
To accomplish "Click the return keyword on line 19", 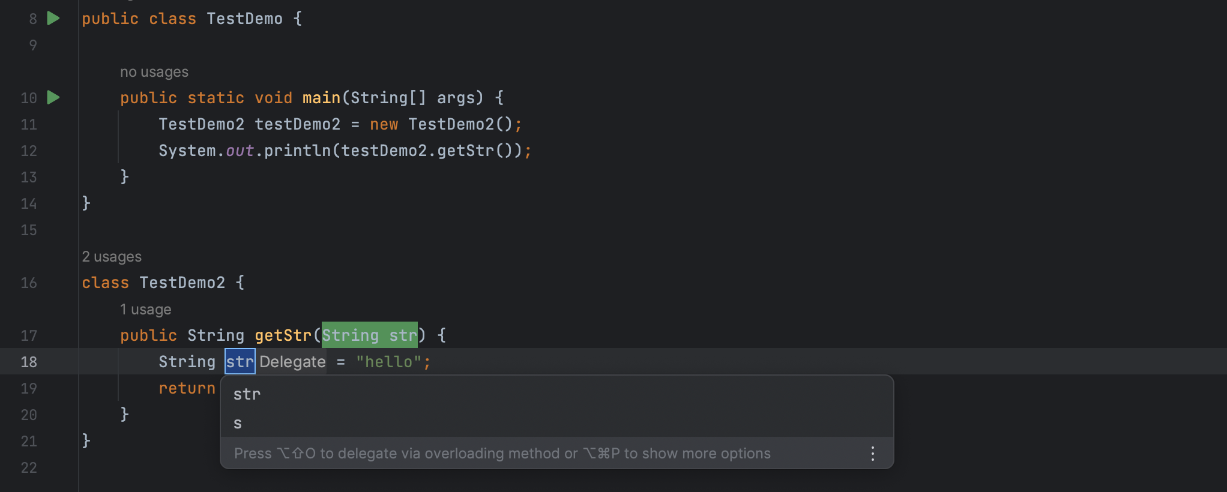I will click(187, 388).
